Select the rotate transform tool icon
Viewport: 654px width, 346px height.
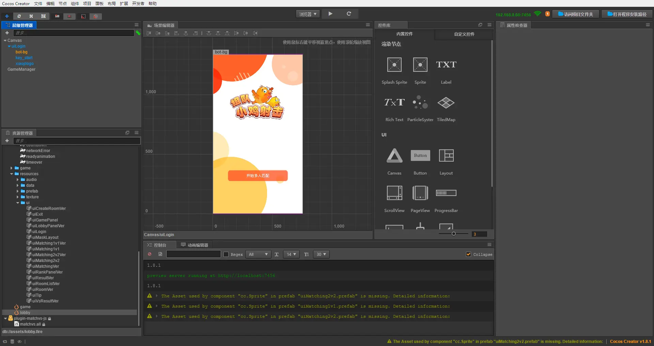tap(19, 16)
